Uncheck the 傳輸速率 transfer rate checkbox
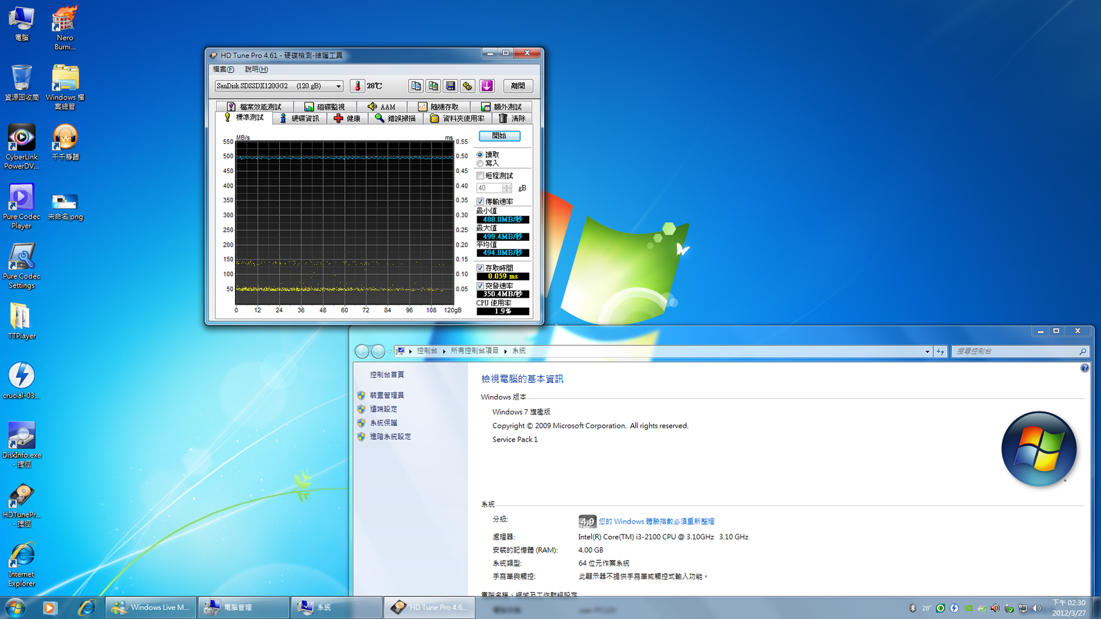 click(x=480, y=201)
